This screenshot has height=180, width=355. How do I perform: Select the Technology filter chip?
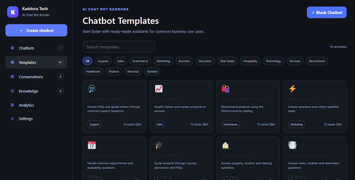[x=274, y=61]
